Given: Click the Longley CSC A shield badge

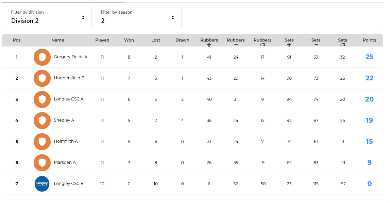Looking at the screenshot, I should [x=42, y=99].
